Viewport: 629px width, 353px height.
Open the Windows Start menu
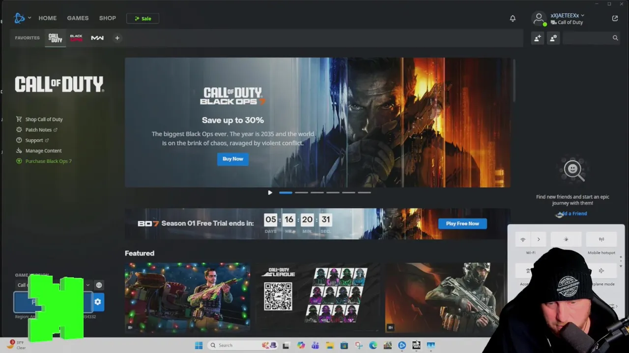pos(199,345)
